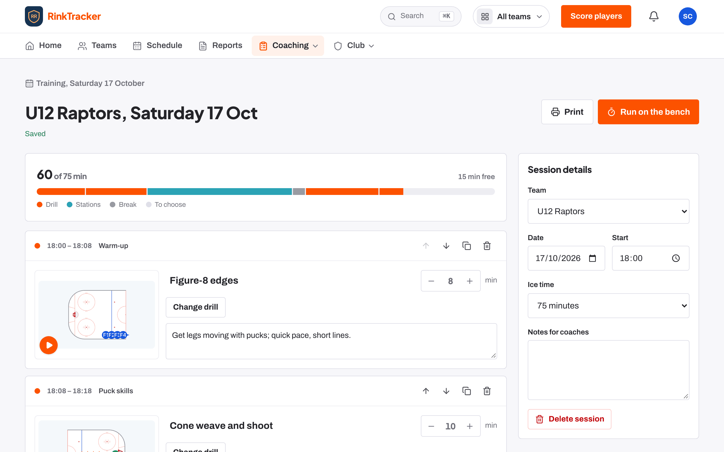Click the Score players button
This screenshot has width=724, height=452.
(596, 16)
